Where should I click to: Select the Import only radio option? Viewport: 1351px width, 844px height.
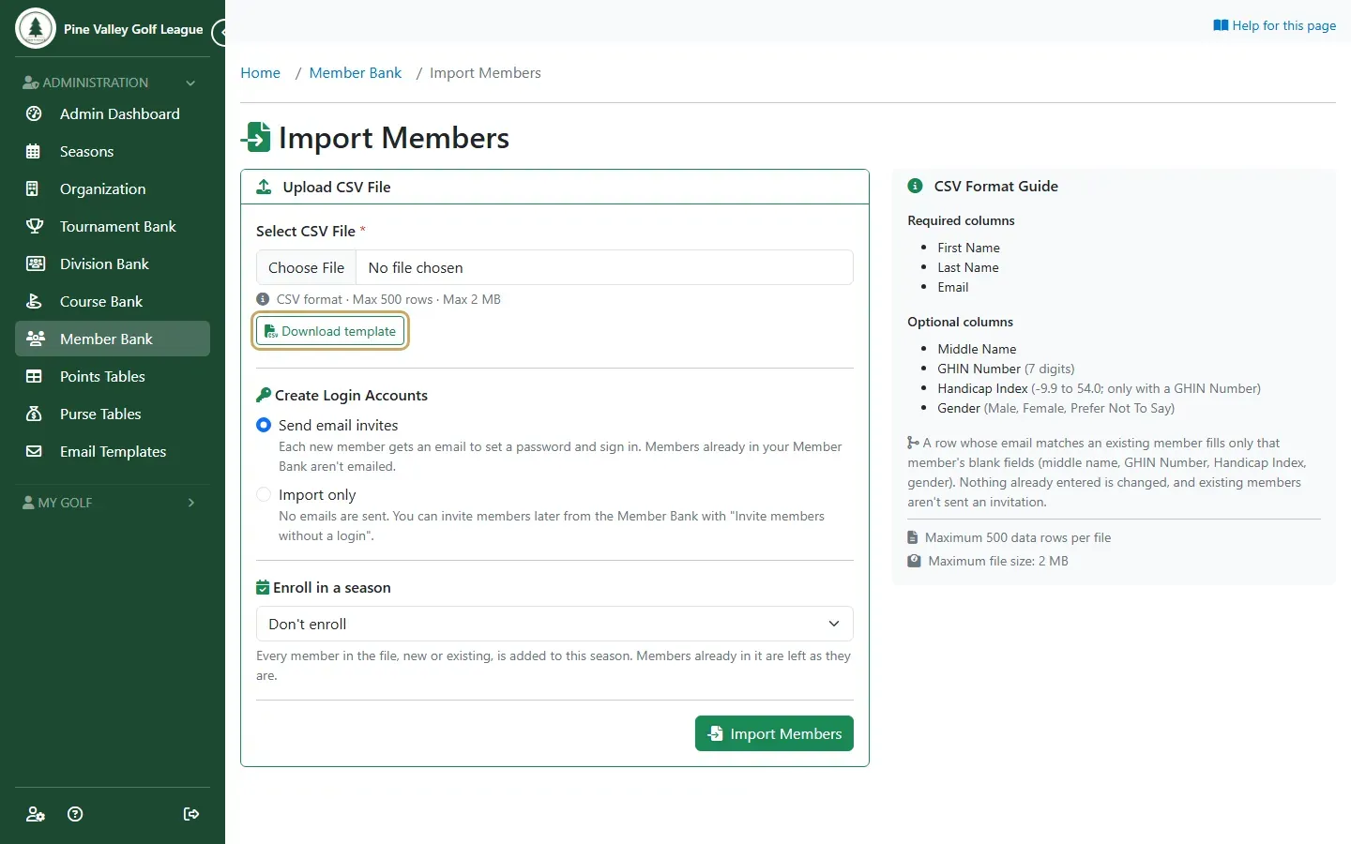coord(264,494)
